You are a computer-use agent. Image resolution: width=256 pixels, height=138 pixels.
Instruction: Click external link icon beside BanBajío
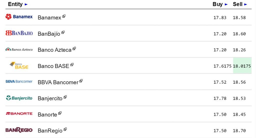coord(63,32)
